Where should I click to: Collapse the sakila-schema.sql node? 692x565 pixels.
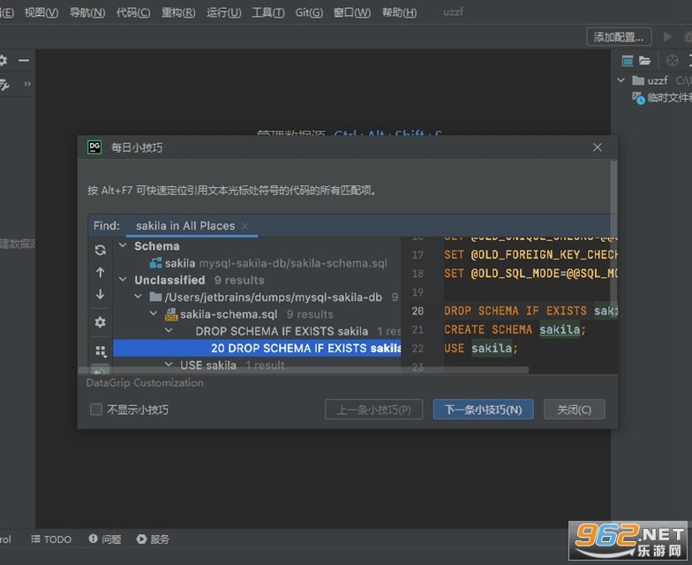[154, 314]
